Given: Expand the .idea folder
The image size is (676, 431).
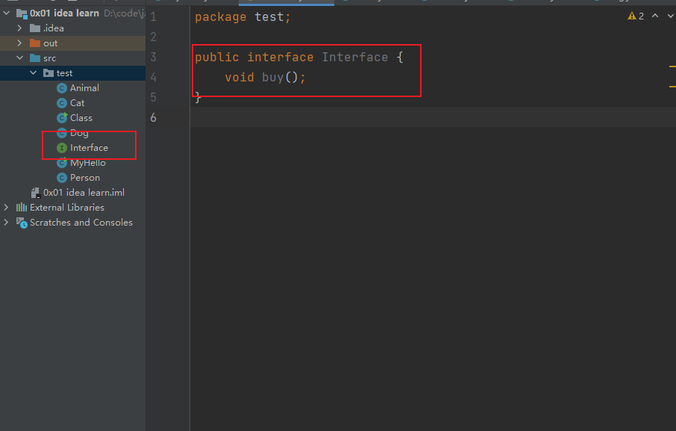Looking at the screenshot, I should tap(20, 28).
